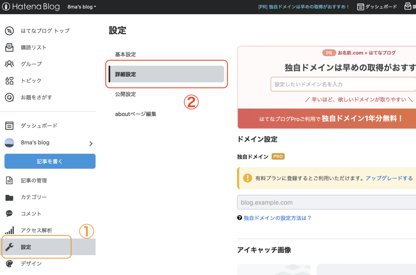Screen dimensions: 416x275
Task: Open お題をさがす search topics icon
Action: (x=9, y=97)
